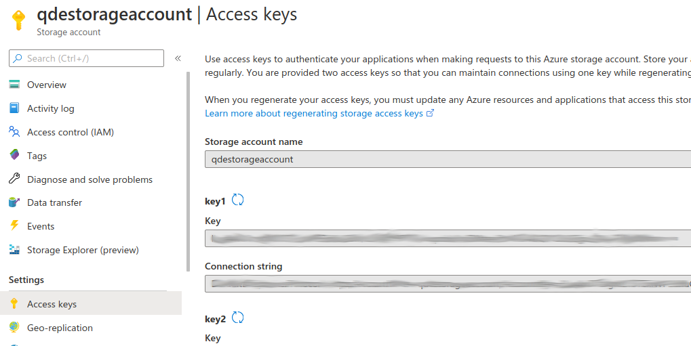Open Storage Explorer (preview) menu item
The height and width of the screenshot is (346, 691).
pyautogui.click(x=83, y=250)
